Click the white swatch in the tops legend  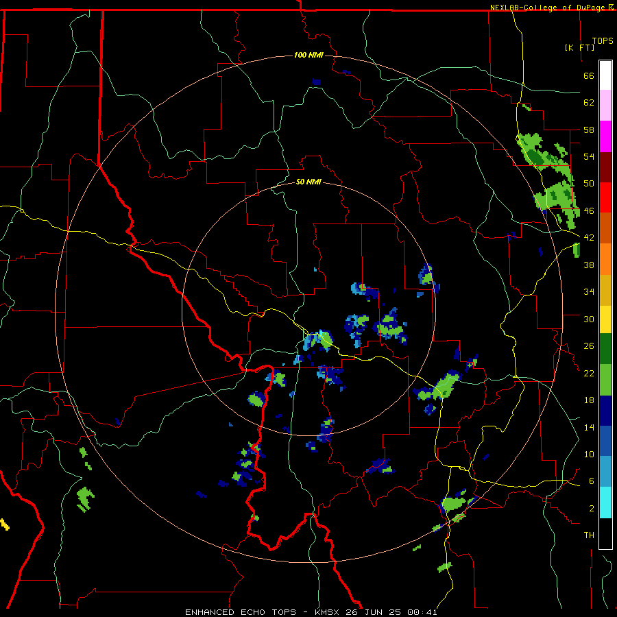[x=605, y=75]
